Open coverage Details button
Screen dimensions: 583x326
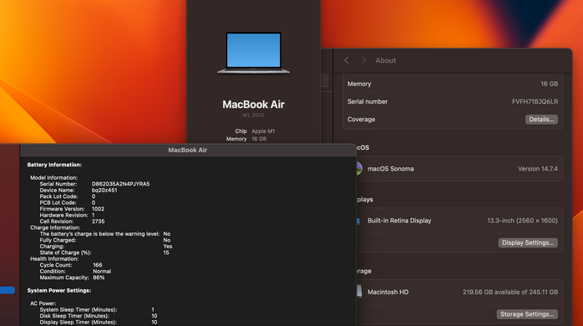541,120
